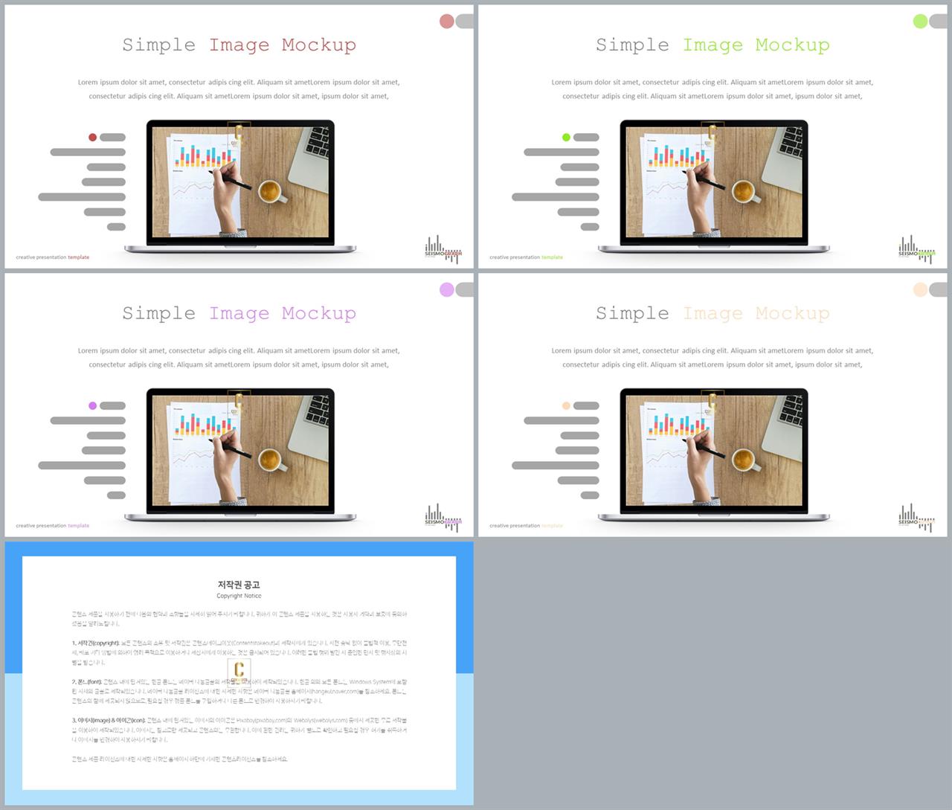Click the Lorem ipsum paragraph on peach slide

[713, 358]
